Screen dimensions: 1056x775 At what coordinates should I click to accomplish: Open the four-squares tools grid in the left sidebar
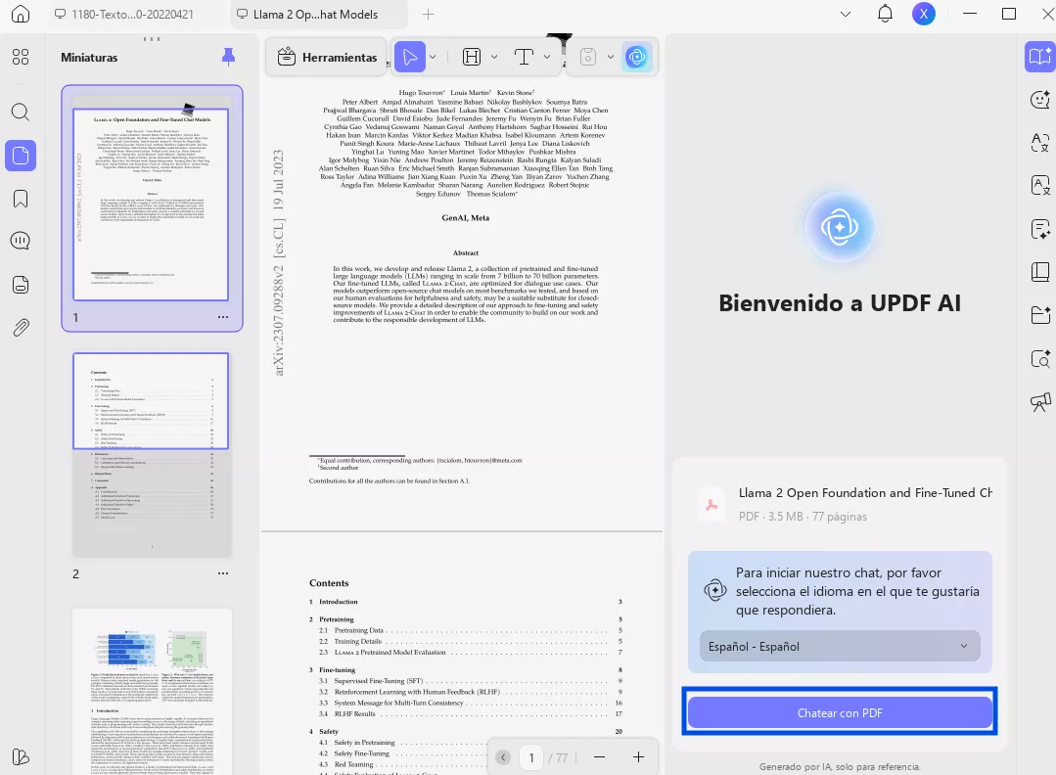pyautogui.click(x=21, y=57)
